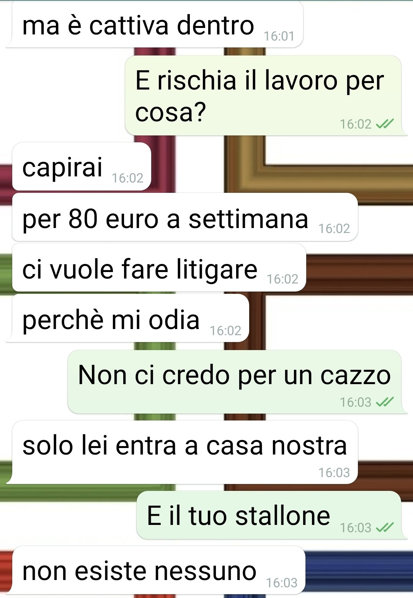Tap the 'Non ci credo per un cazzo' message
This screenshot has width=413, height=598.
237,382
